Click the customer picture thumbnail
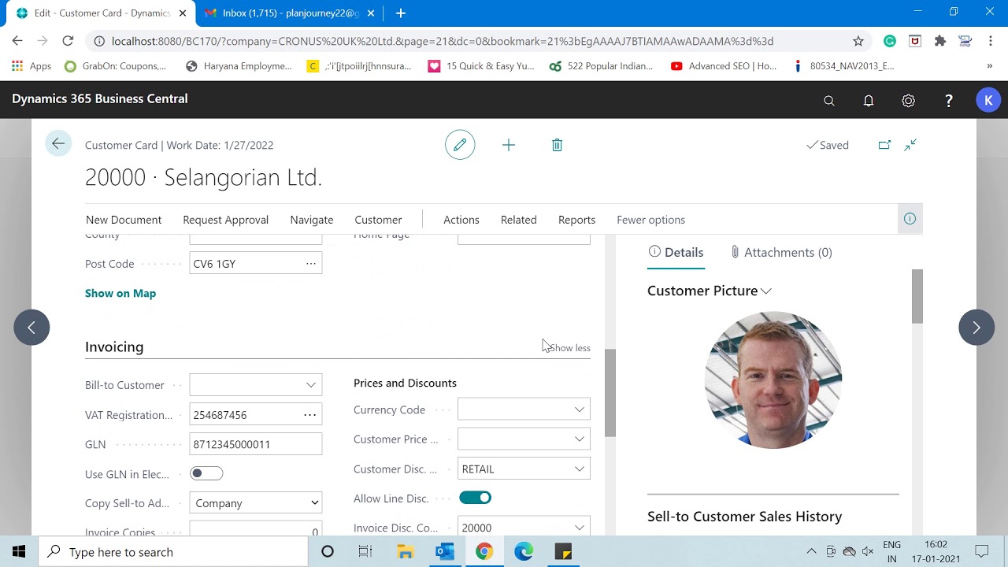 click(x=773, y=380)
